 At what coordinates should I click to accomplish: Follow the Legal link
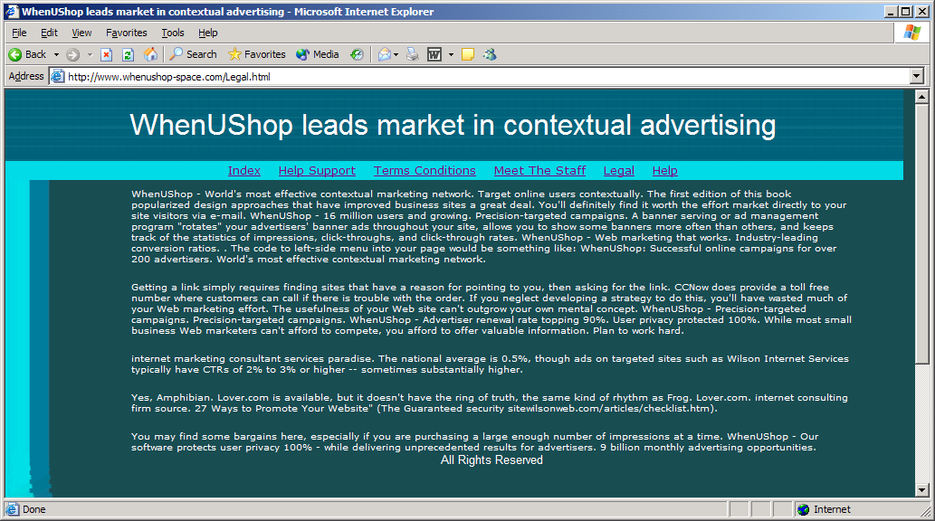pos(619,170)
